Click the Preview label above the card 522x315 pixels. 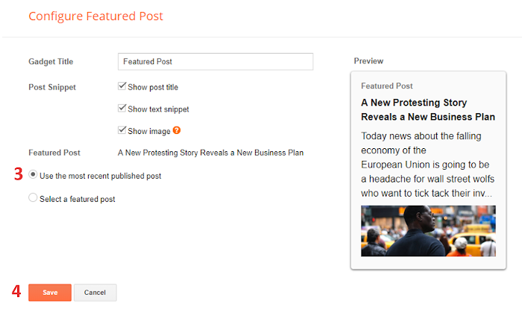tap(368, 61)
